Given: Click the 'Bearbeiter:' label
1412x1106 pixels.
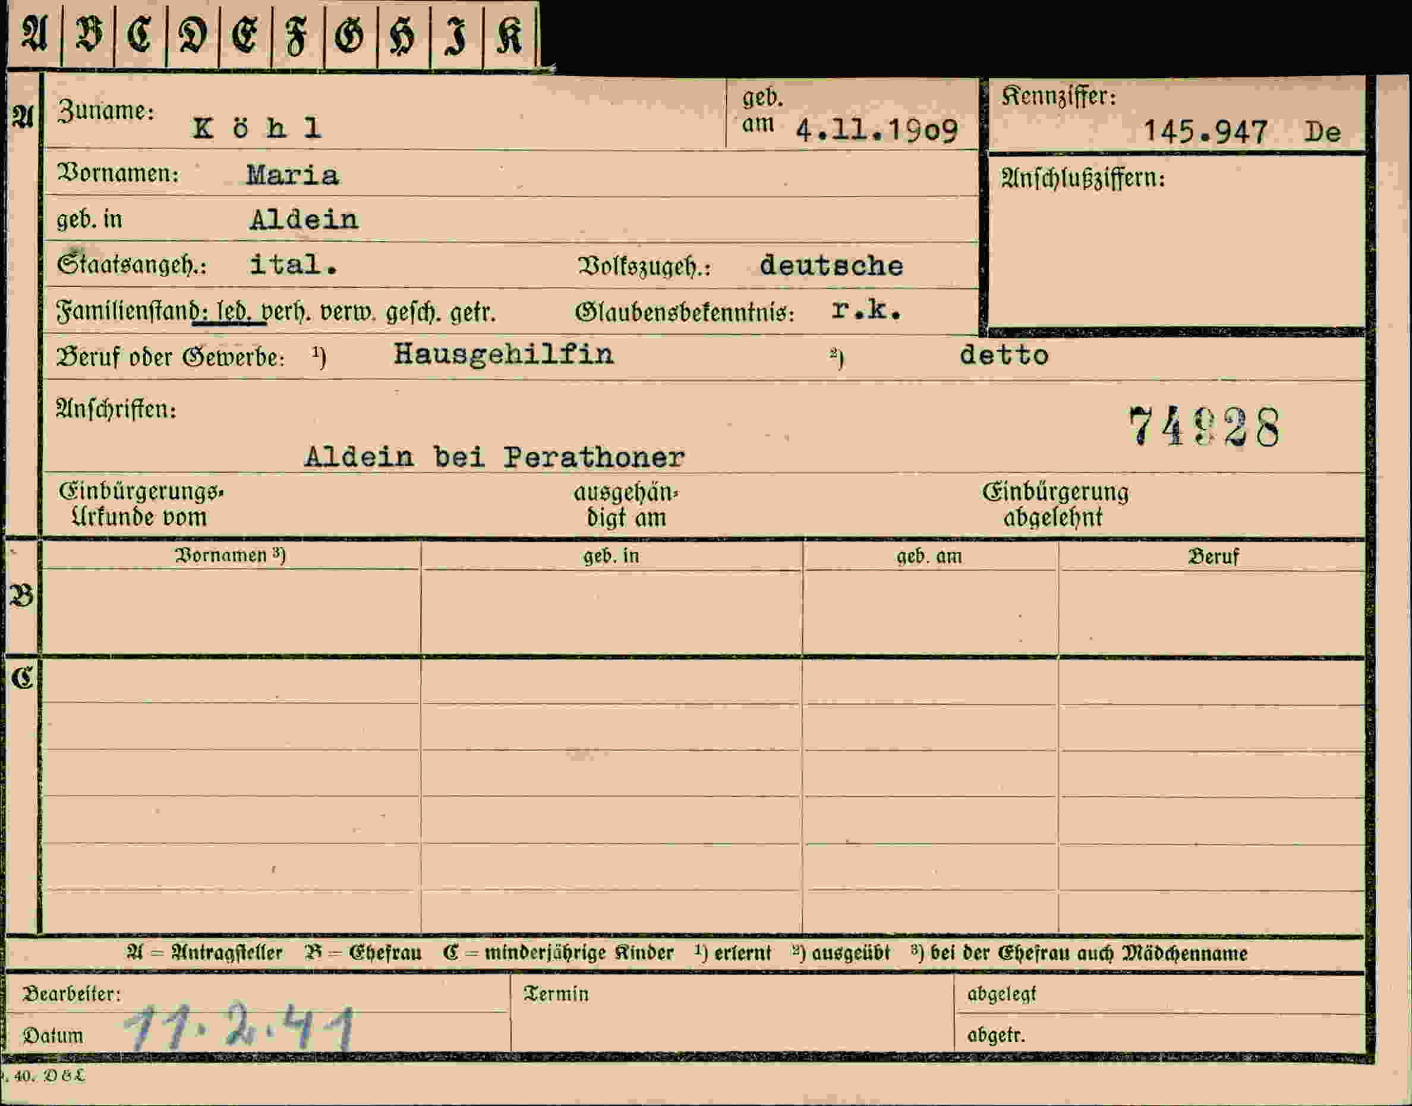Looking at the screenshot, I should tap(72, 994).
